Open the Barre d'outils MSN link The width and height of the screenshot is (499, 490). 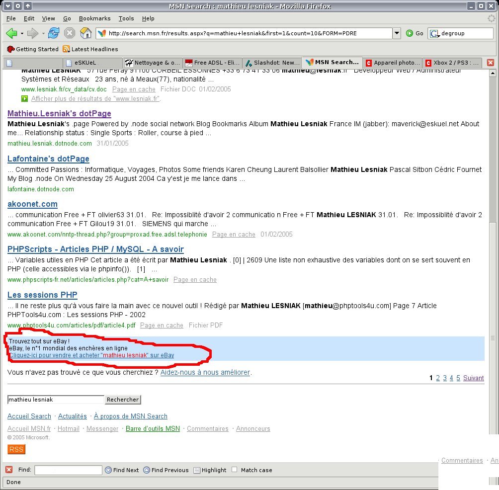[153, 428]
